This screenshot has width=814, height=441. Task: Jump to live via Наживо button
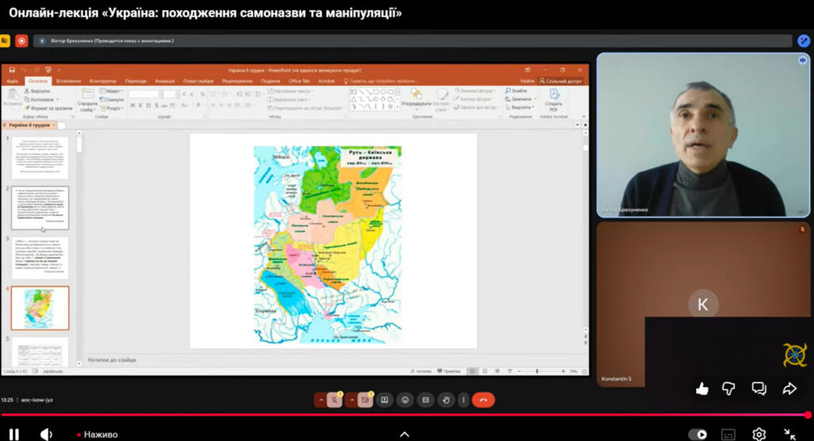pos(100,435)
